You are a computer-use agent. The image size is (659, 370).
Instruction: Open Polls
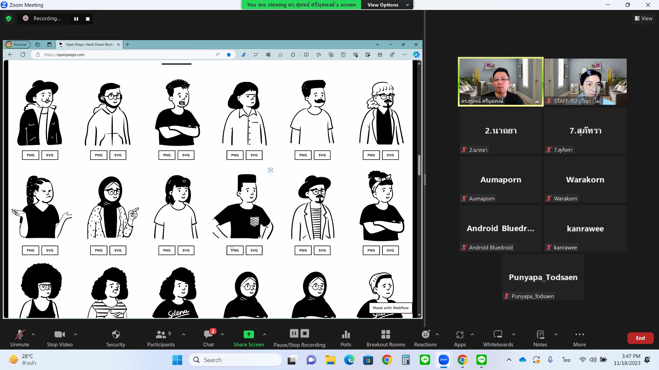(x=346, y=338)
